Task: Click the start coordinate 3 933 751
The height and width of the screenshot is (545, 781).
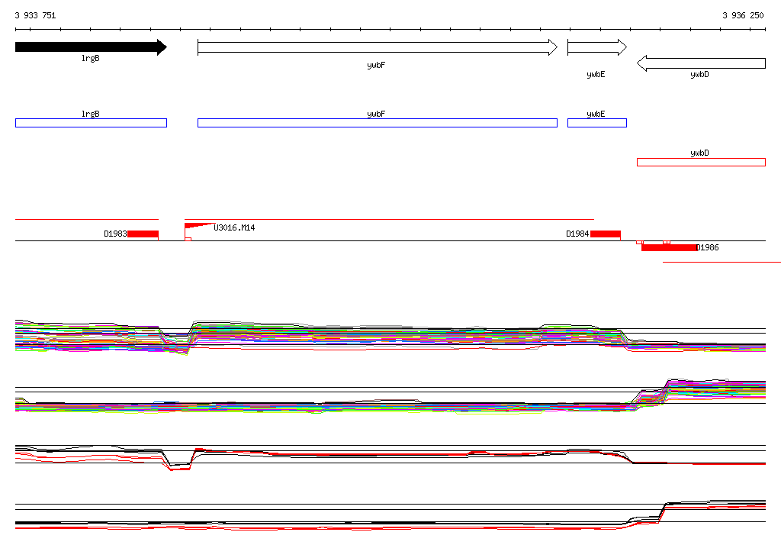Action: (35, 15)
